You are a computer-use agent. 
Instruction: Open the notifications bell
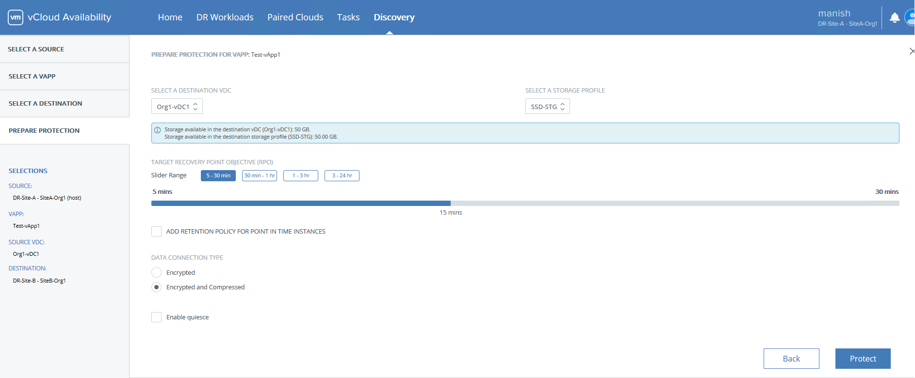pos(895,18)
